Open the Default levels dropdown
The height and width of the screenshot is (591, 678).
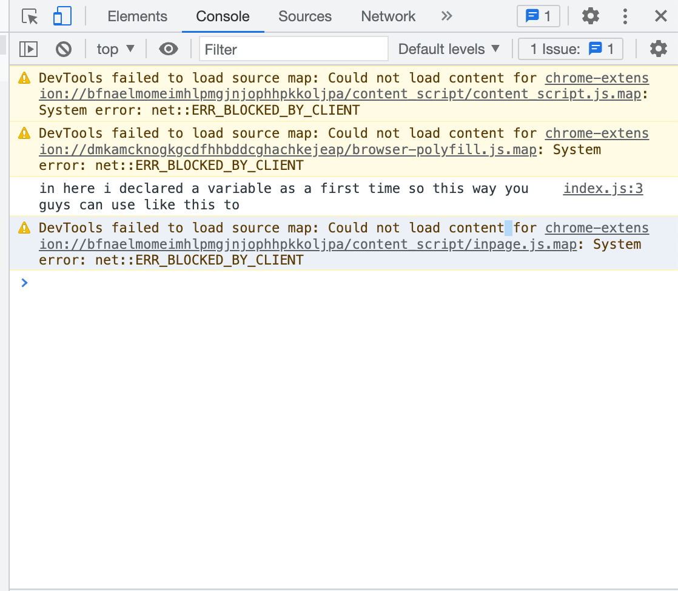[x=449, y=49]
